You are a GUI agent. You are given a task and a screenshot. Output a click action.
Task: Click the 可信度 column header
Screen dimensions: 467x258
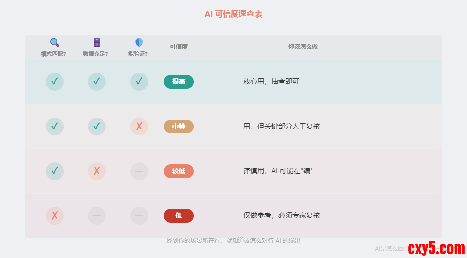point(179,47)
